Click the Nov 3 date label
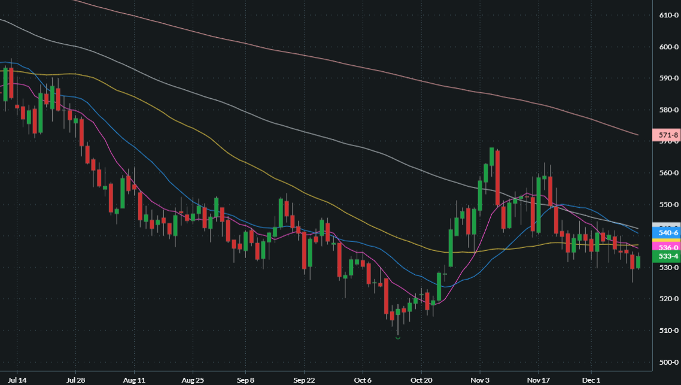681x385 pixels. point(481,380)
